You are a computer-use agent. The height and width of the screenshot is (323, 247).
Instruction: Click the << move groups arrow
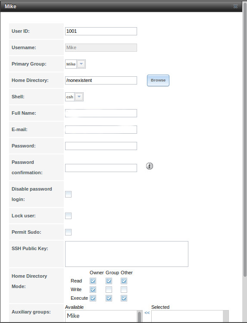tap(147, 313)
